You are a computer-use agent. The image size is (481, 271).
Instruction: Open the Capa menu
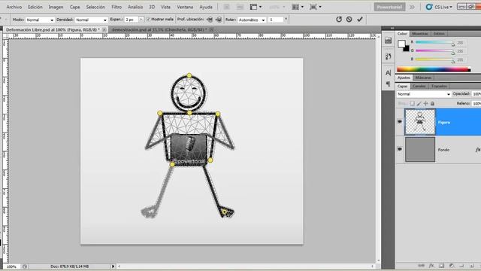tap(74, 7)
